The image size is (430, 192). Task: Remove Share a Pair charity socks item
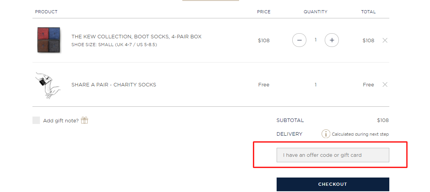tap(385, 84)
